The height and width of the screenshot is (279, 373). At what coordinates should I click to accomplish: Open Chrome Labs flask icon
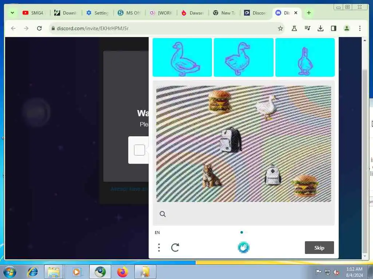tap(294, 28)
